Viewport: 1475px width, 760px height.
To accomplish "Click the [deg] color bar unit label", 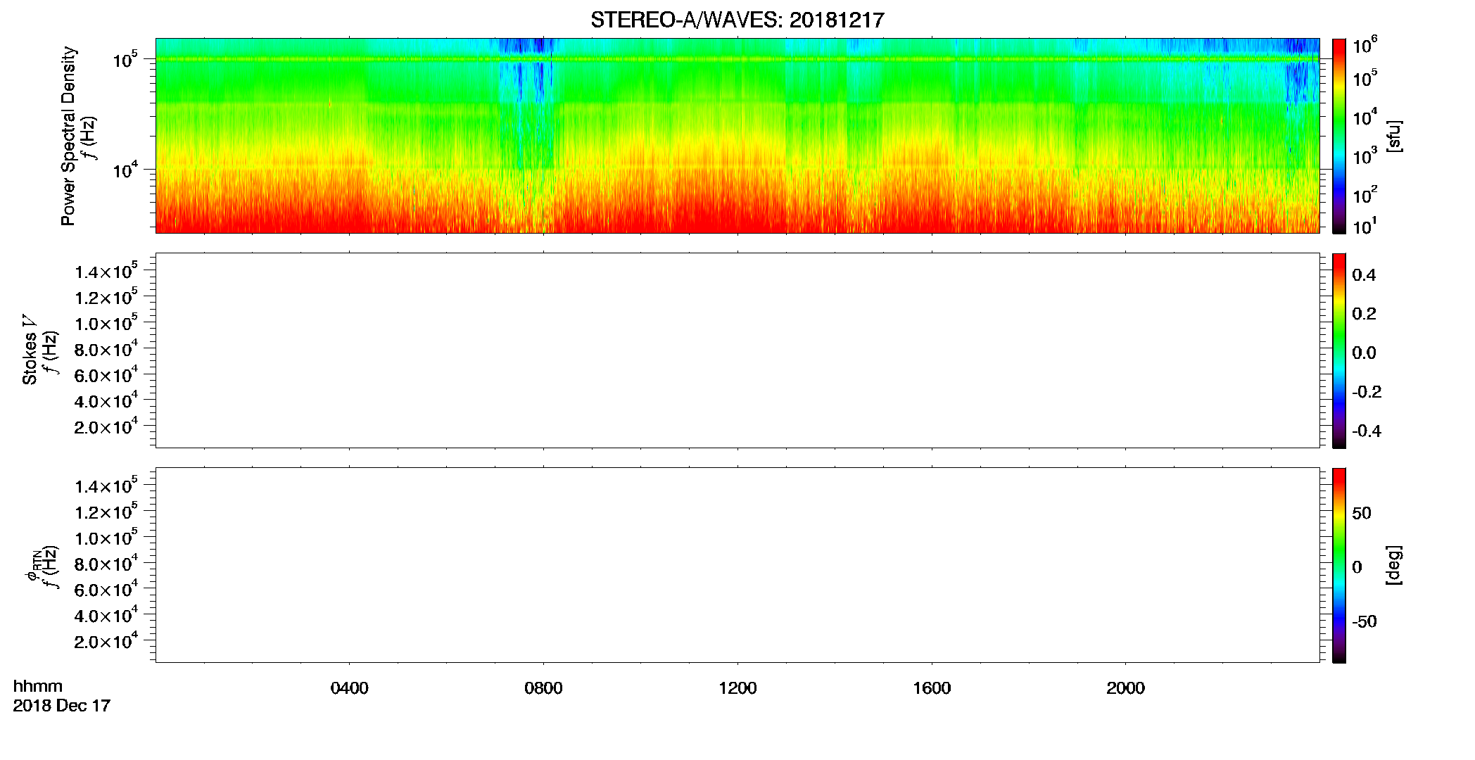I will coord(1394,565).
